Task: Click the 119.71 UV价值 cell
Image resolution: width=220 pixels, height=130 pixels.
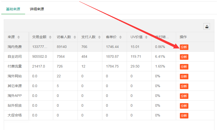Action: point(139,56)
